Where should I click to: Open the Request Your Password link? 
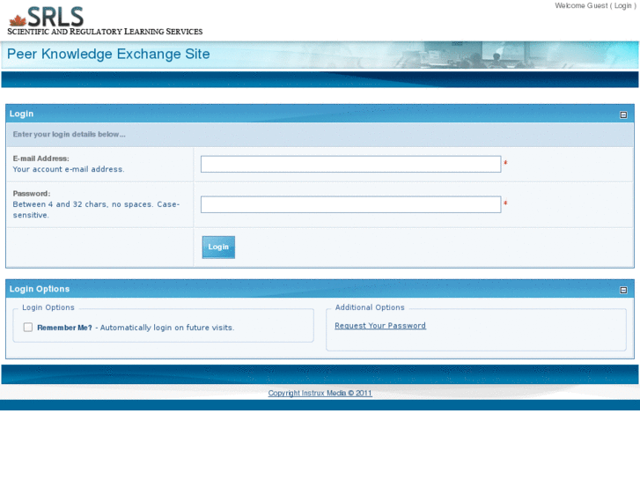(x=380, y=326)
